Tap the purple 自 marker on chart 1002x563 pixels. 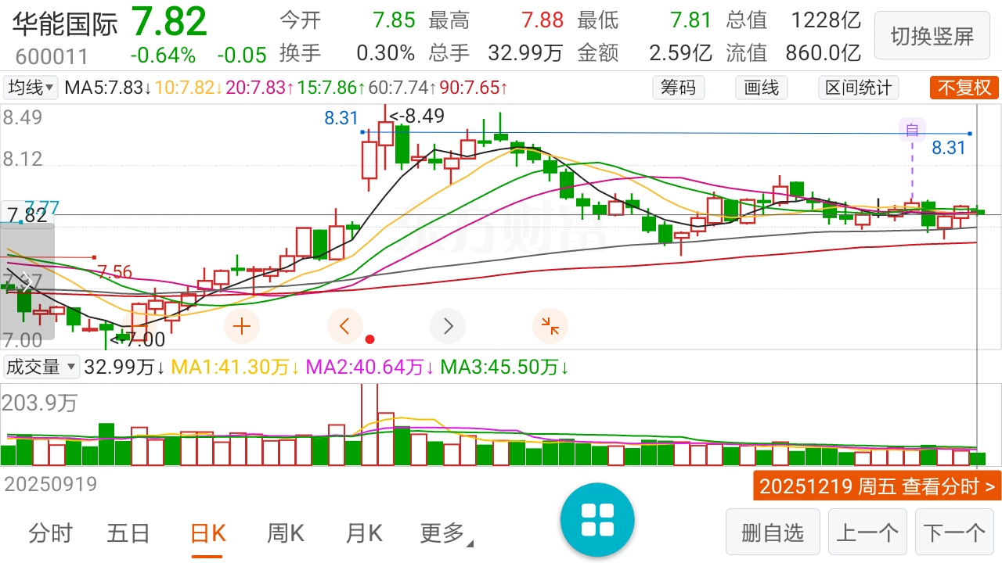(912, 130)
